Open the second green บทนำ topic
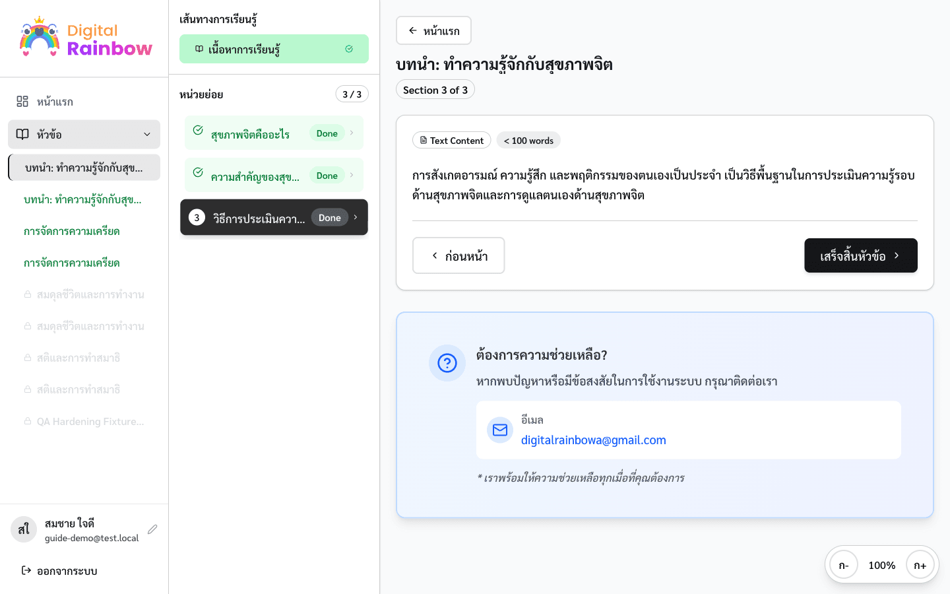 (84, 199)
